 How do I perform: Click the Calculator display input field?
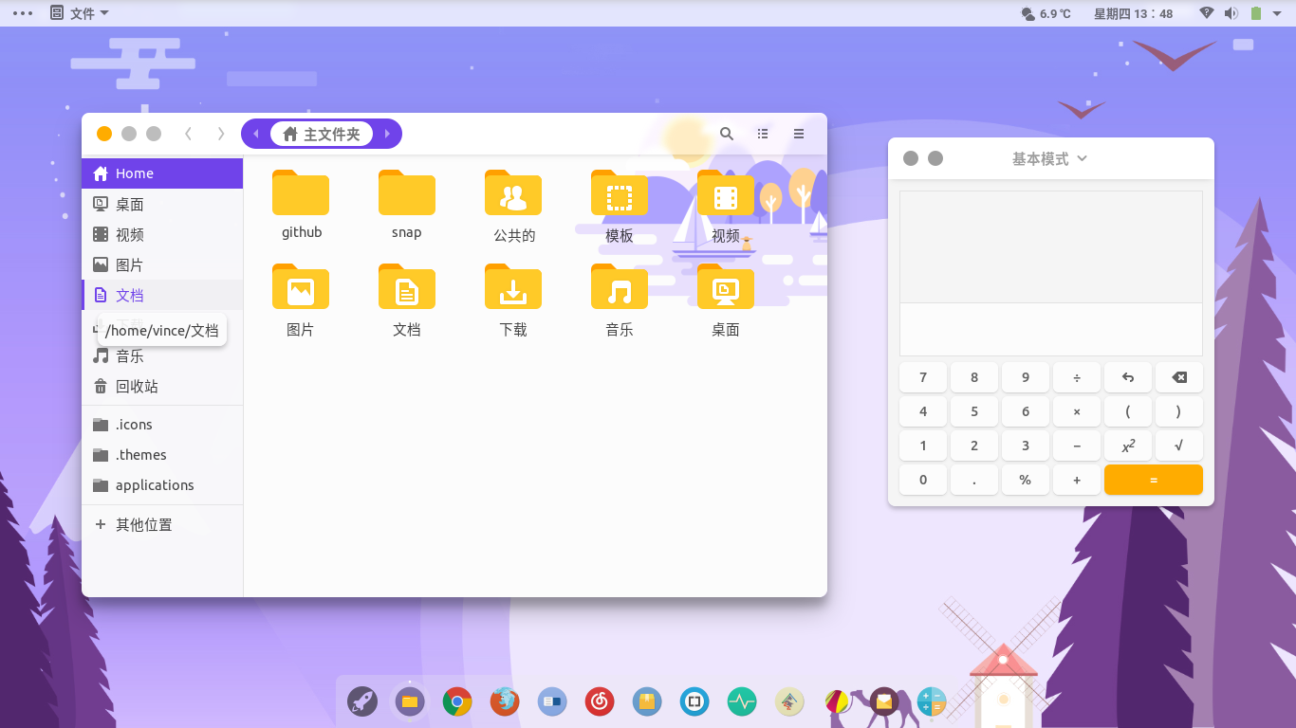1051,329
